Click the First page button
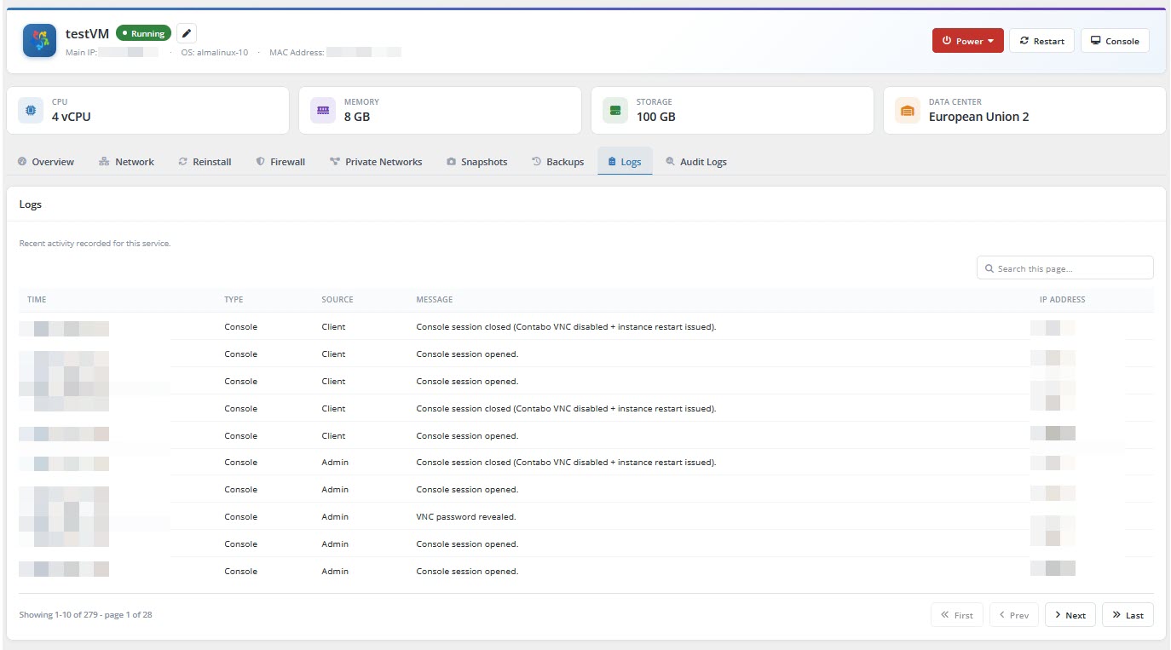 [957, 615]
